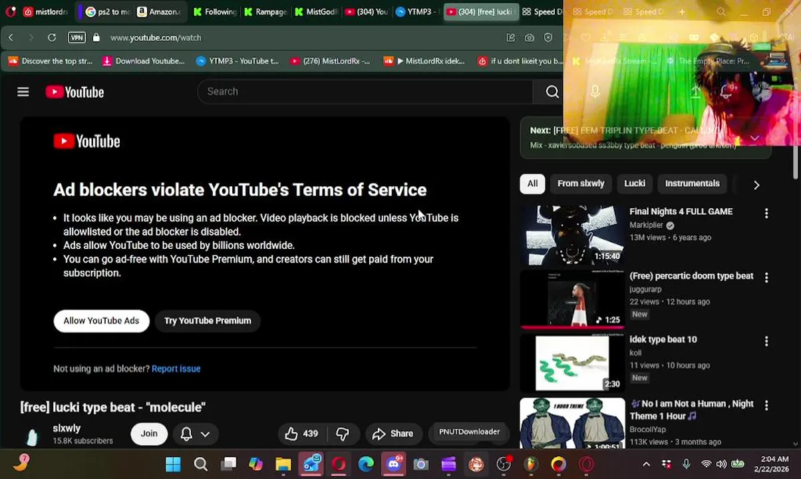Share the video using Share button
Image resolution: width=801 pixels, height=479 pixels.
393,434
